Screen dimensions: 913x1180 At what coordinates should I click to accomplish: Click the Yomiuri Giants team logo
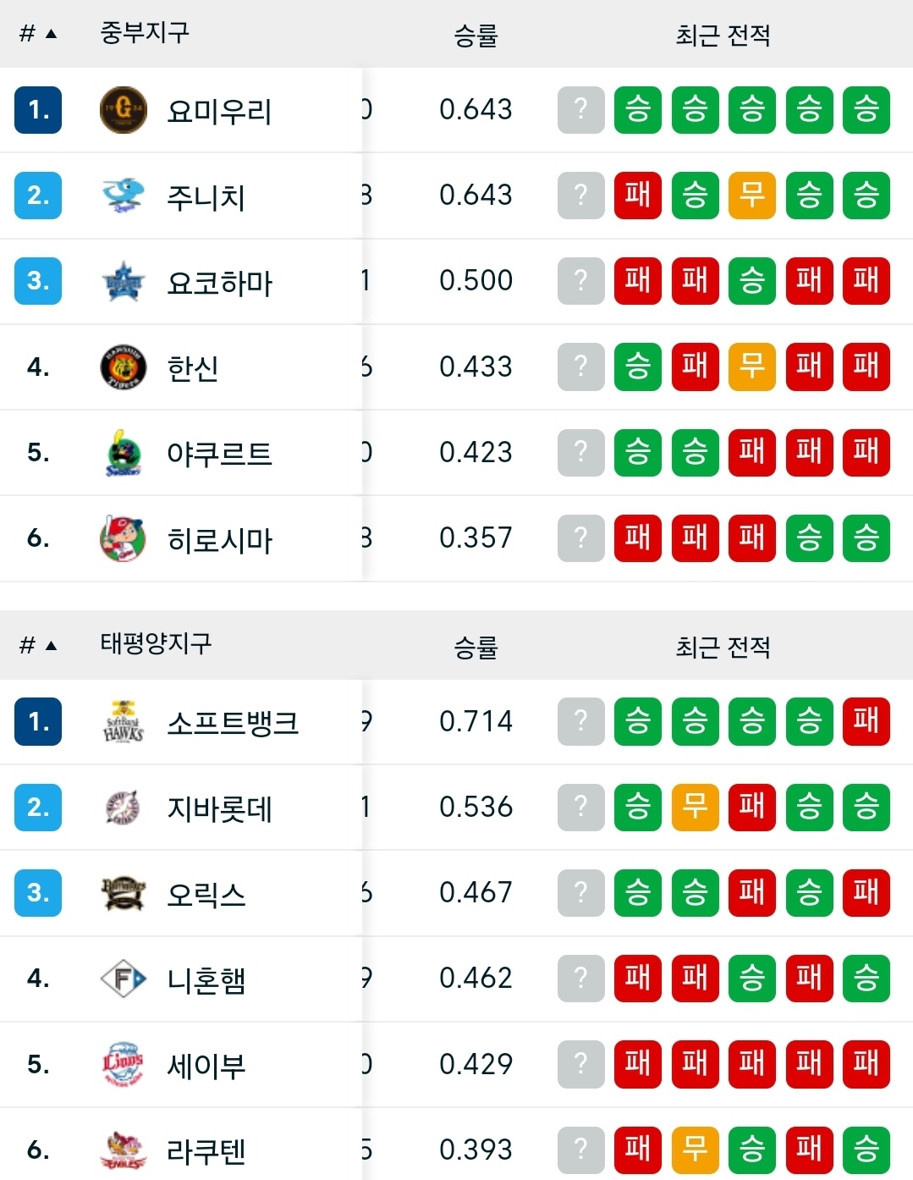(124, 110)
